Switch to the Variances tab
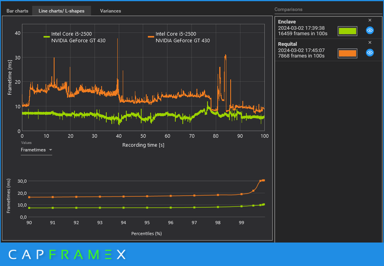The image size is (384, 266). tap(111, 11)
